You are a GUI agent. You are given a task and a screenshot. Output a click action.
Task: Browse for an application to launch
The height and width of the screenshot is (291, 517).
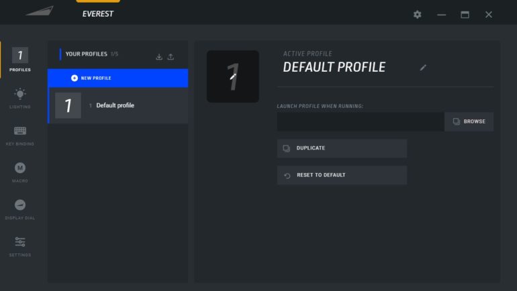[x=469, y=121]
